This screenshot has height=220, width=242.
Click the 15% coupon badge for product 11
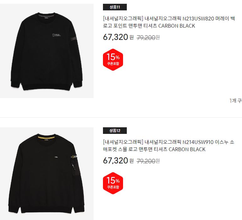(113, 60)
